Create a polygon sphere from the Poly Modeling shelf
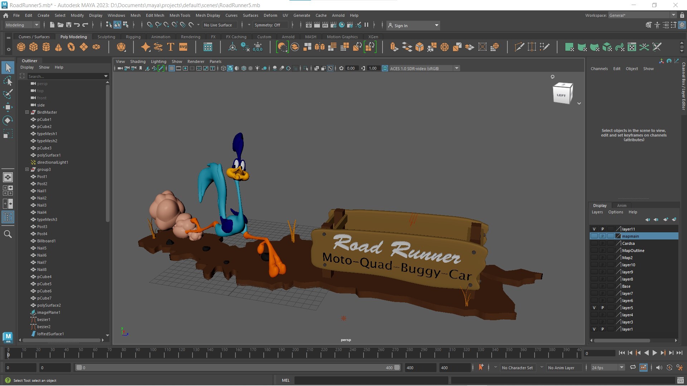 21,47
